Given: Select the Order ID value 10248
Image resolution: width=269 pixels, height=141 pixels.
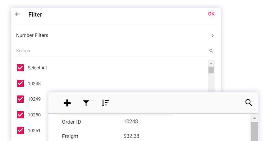Looking at the screenshot, I should [131, 121].
